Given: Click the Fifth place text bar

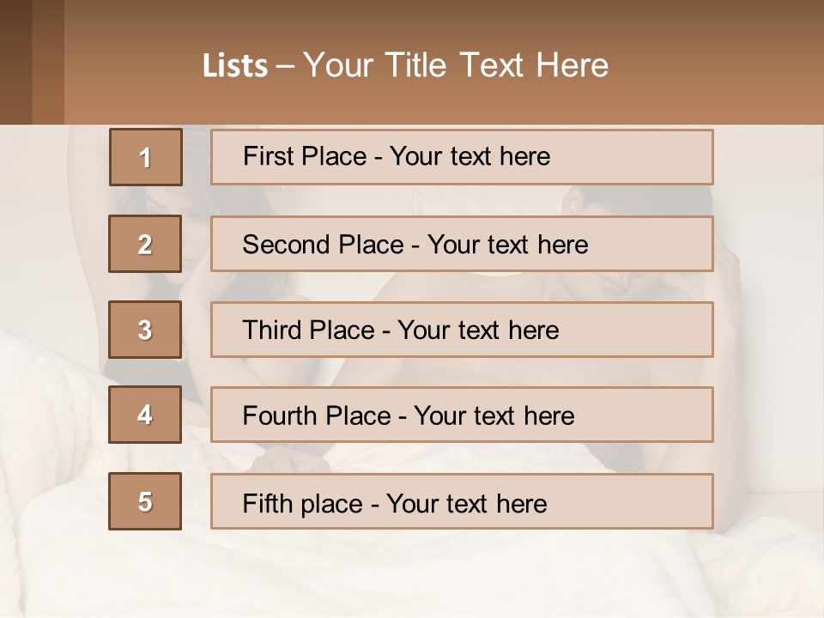Looking at the screenshot, I should click(x=462, y=501).
